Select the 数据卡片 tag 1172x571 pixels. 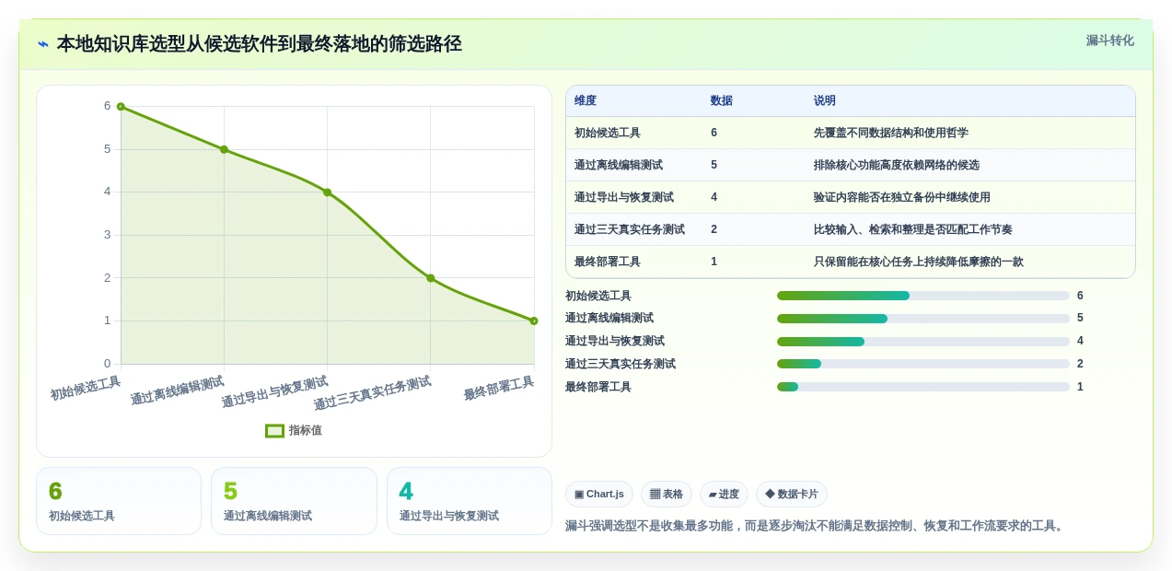click(792, 494)
